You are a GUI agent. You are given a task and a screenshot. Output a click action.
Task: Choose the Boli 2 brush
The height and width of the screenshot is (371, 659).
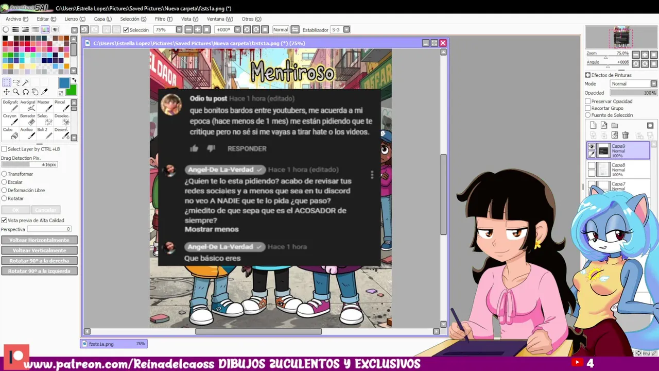tap(44, 133)
